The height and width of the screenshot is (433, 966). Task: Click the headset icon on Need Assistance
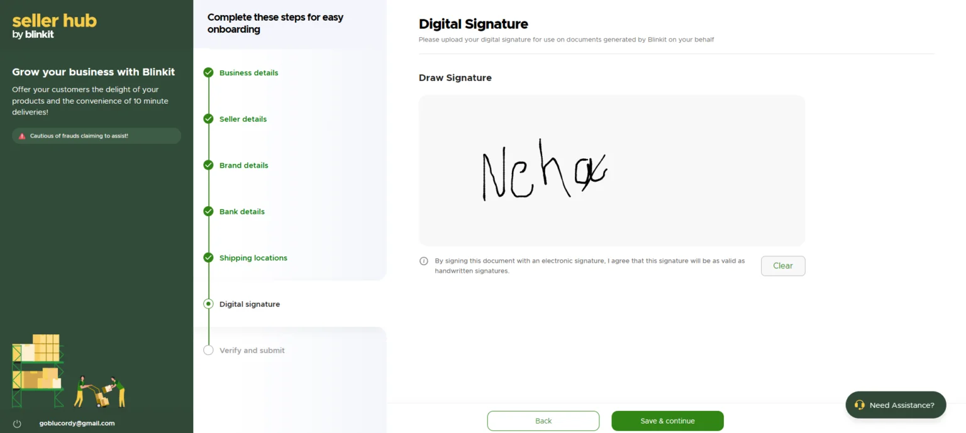(859, 405)
